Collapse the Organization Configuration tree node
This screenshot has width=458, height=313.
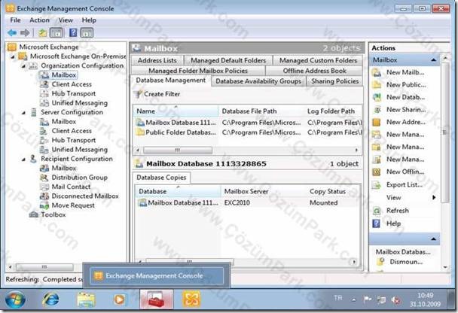(x=24, y=66)
